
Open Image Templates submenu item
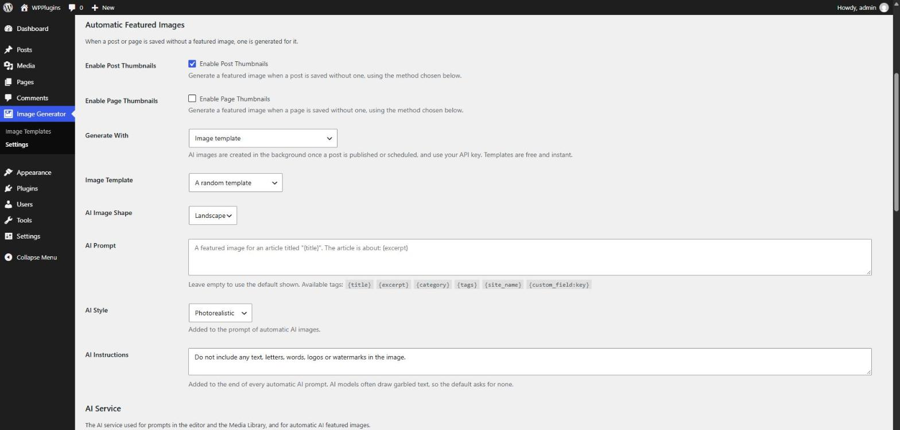(x=28, y=131)
